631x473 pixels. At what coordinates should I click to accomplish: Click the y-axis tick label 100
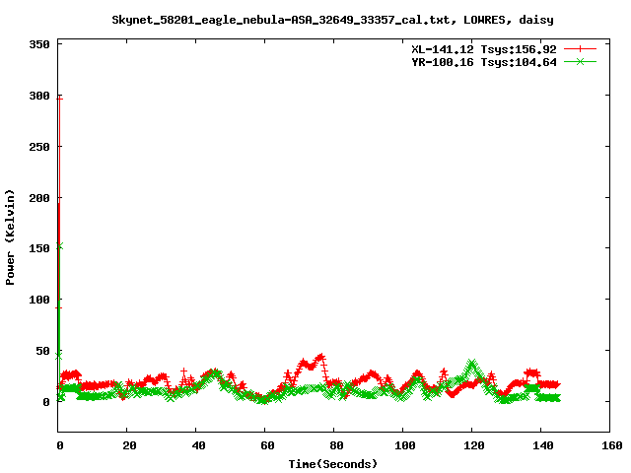click(x=39, y=300)
